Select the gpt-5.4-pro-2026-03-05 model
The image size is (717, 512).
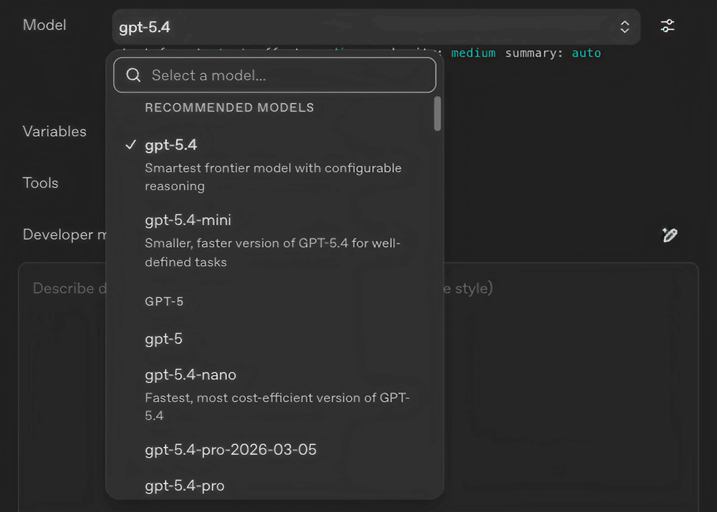tap(231, 450)
